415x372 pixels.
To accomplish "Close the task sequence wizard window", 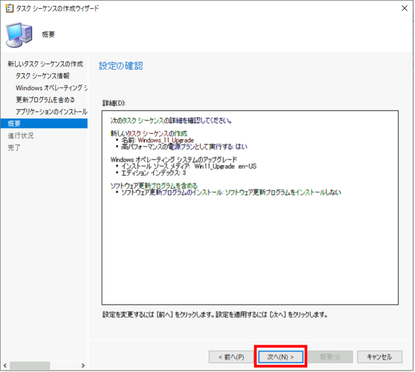I will pyautogui.click(x=404, y=8).
